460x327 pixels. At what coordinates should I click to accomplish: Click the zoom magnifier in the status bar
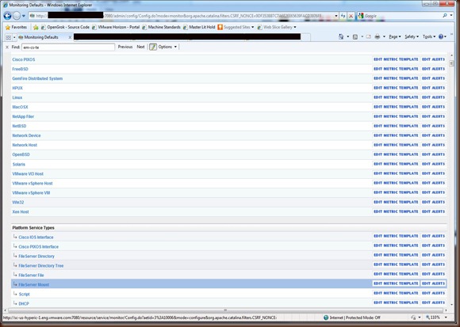[427, 317]
